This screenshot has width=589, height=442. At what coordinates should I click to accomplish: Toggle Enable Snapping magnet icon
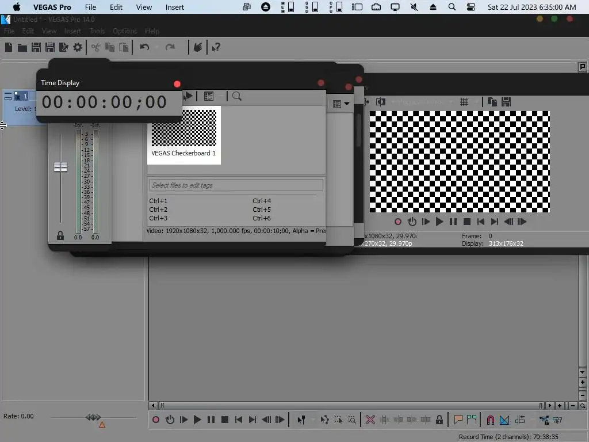coord(491,420)
